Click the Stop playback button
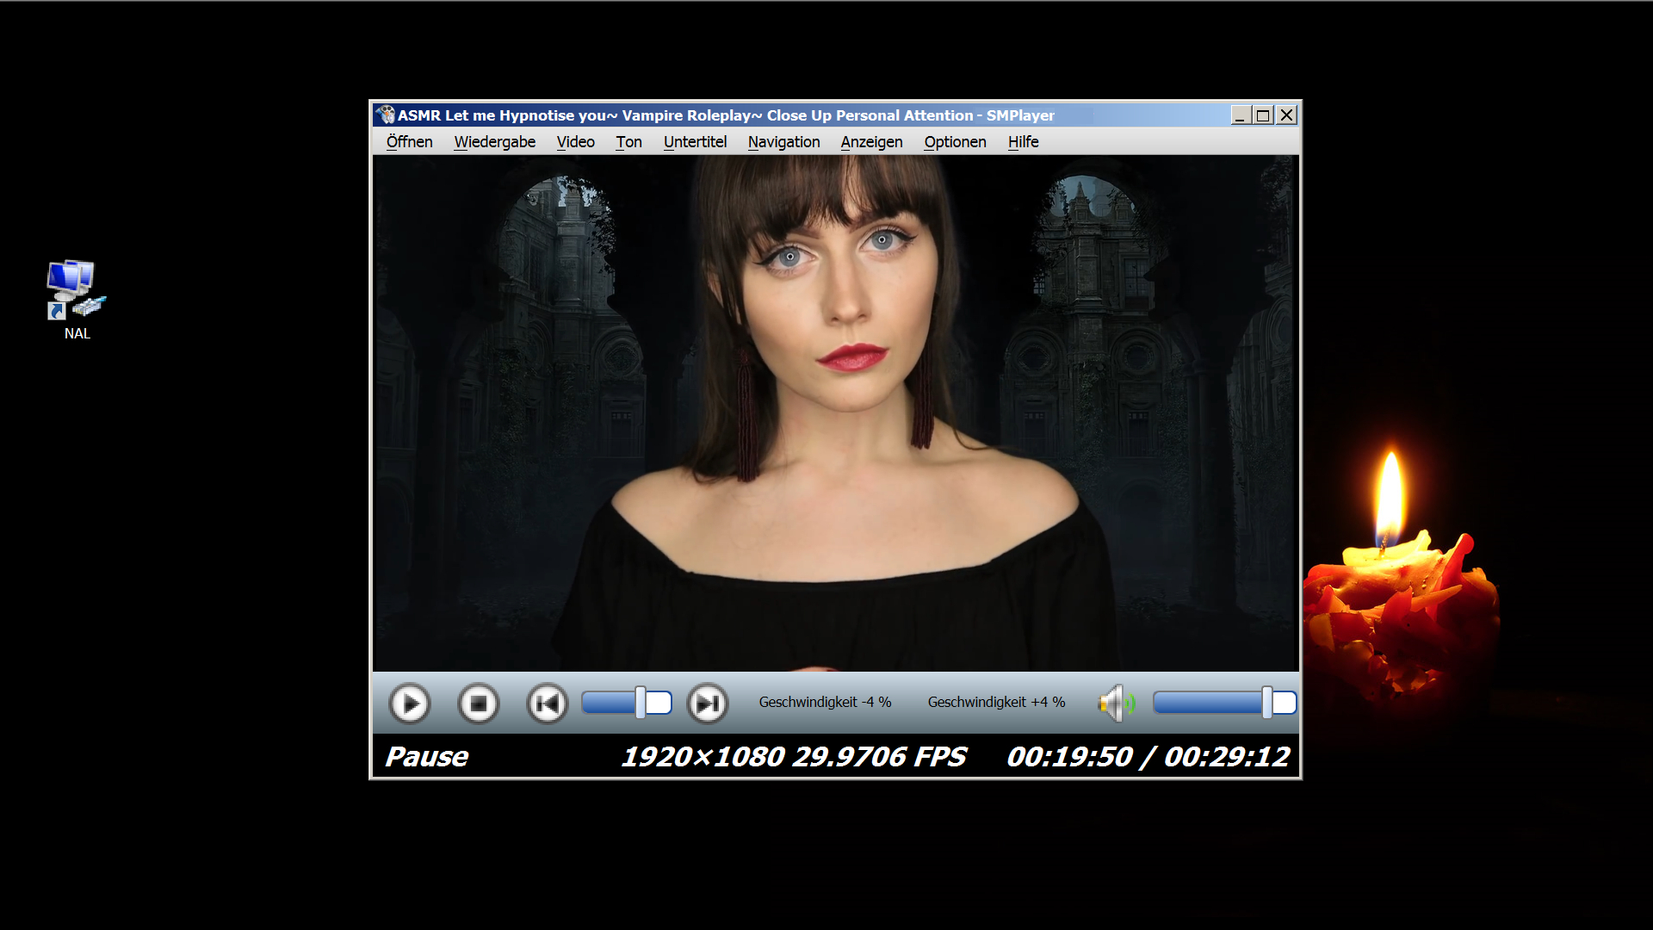 479,704
